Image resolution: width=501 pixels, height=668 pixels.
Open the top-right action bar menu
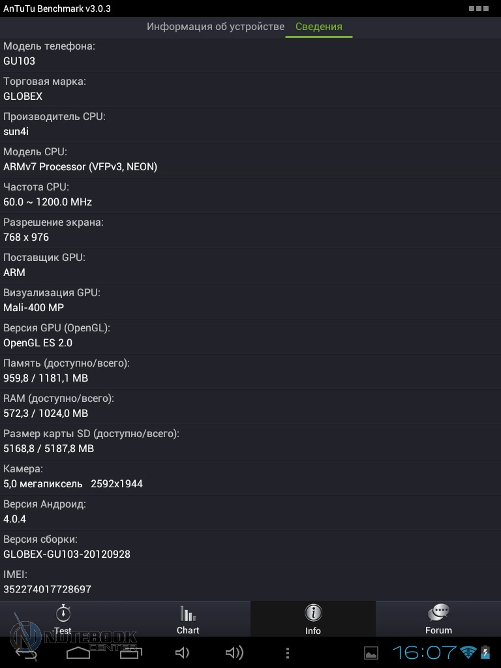pos(478,8)
